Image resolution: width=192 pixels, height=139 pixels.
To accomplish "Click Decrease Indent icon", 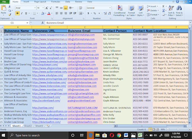I will tap(70, 13).
